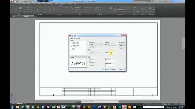Viewport: 195px width, 109px height.
Task: Open Layer Properties in Layers panel
Action: click(x=72, y=8)
